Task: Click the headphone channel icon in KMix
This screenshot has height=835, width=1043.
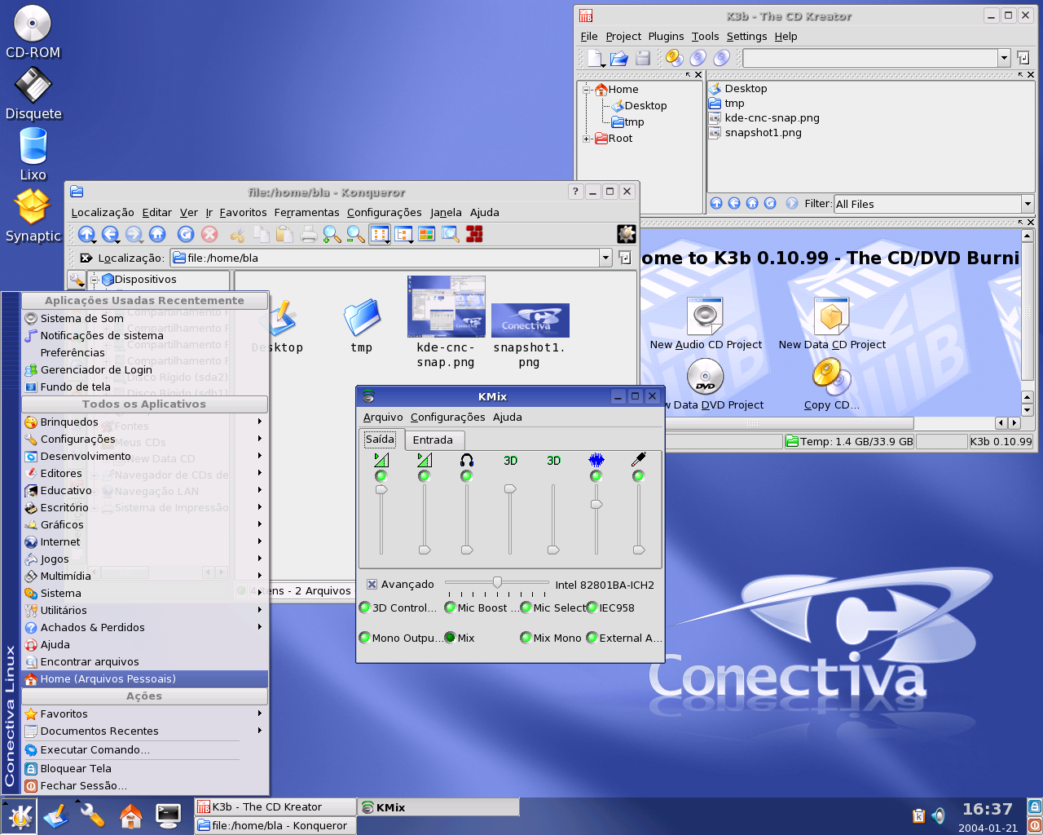Action: click(x=467, y=461)
